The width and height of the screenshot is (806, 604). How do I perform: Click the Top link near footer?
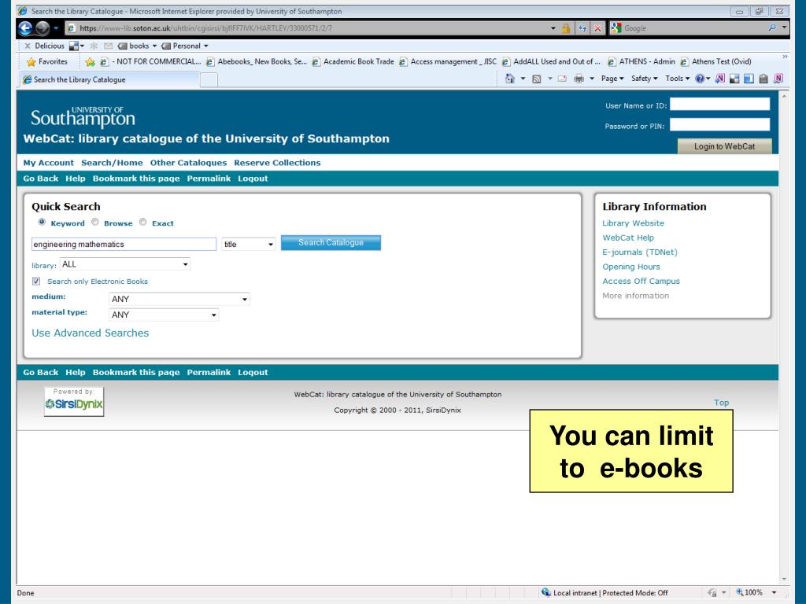721,403
